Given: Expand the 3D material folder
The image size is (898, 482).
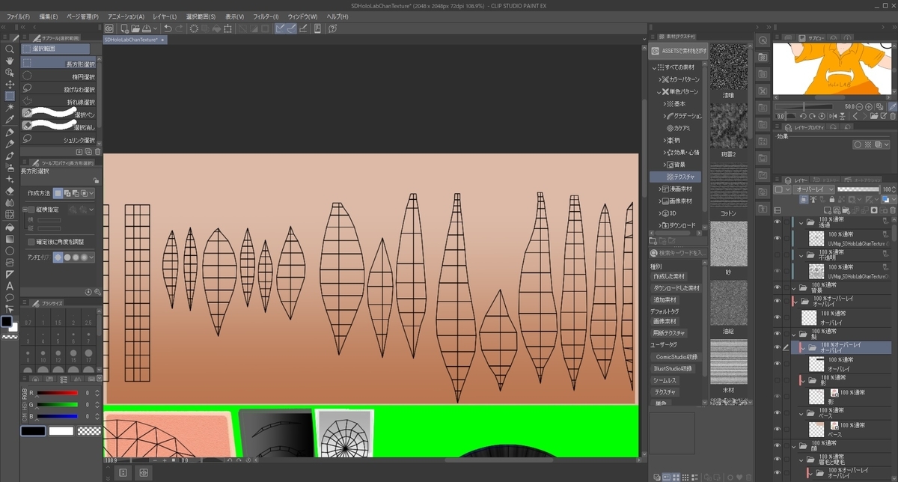Looking at the screenshot, I should click(660, 213).
